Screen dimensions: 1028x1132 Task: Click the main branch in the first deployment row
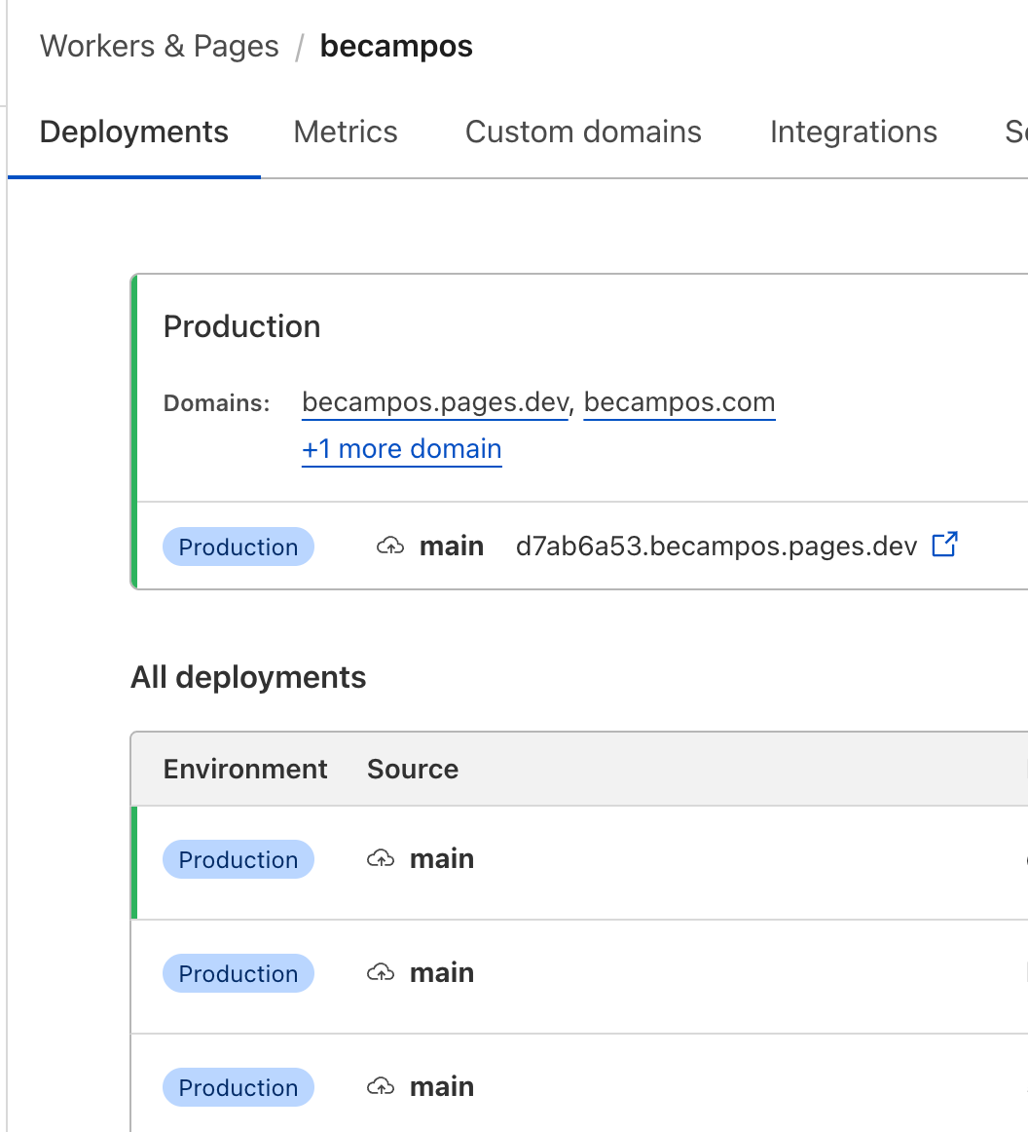point(442,859)
